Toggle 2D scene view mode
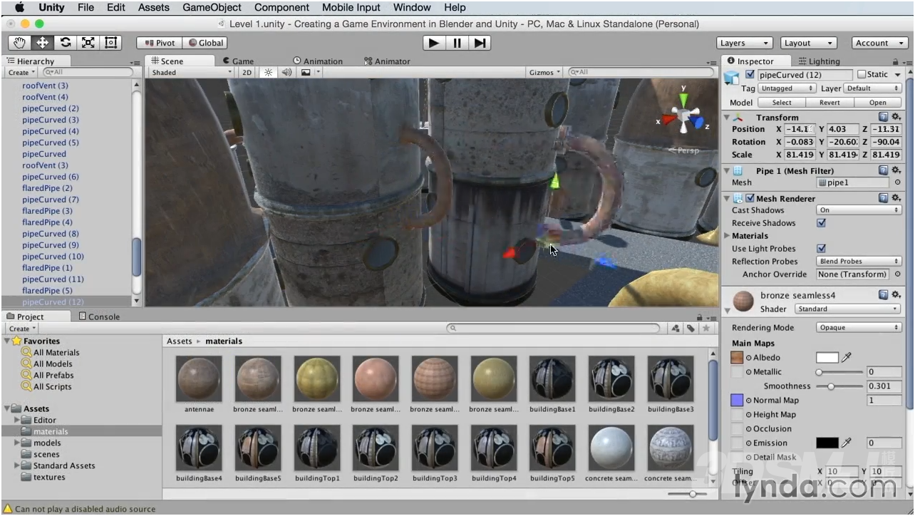915x516 pixels. [x=247, y=72]
